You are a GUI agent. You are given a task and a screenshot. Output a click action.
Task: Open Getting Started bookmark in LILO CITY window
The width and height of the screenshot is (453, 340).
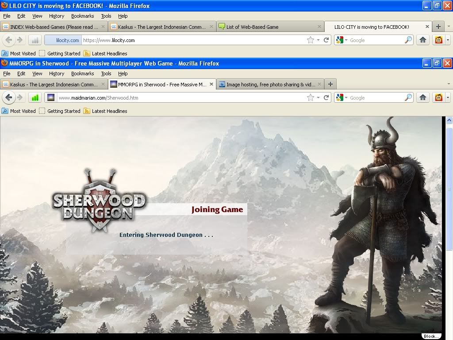click(x=60, y=54)
